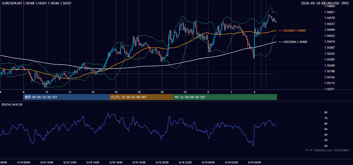353x165 pixels.
Task: Click price axis value 1.16494
Action: point(329,30)
